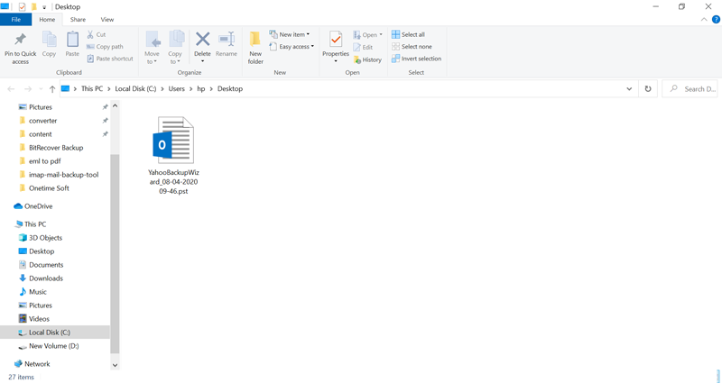Open the Move to menu

(152, 48)
